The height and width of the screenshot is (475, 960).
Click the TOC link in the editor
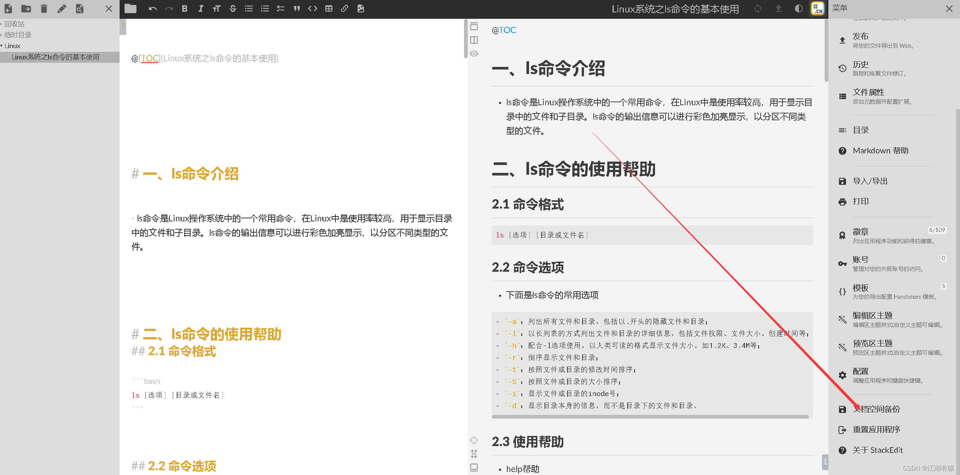[x=150, y=58]
